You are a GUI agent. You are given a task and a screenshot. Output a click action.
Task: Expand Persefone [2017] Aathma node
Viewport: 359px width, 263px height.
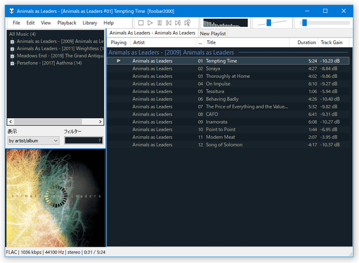coord(12,63)
